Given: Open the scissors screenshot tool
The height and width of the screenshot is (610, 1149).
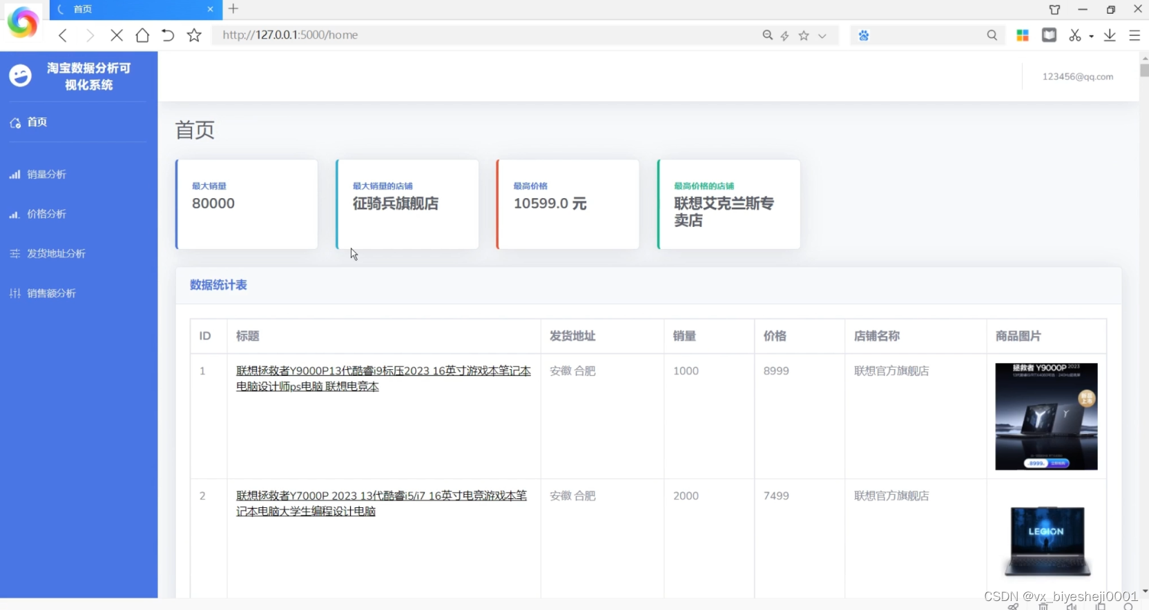Looking at the screenshot, I should pyautogui.click(x=1075, y=35).
